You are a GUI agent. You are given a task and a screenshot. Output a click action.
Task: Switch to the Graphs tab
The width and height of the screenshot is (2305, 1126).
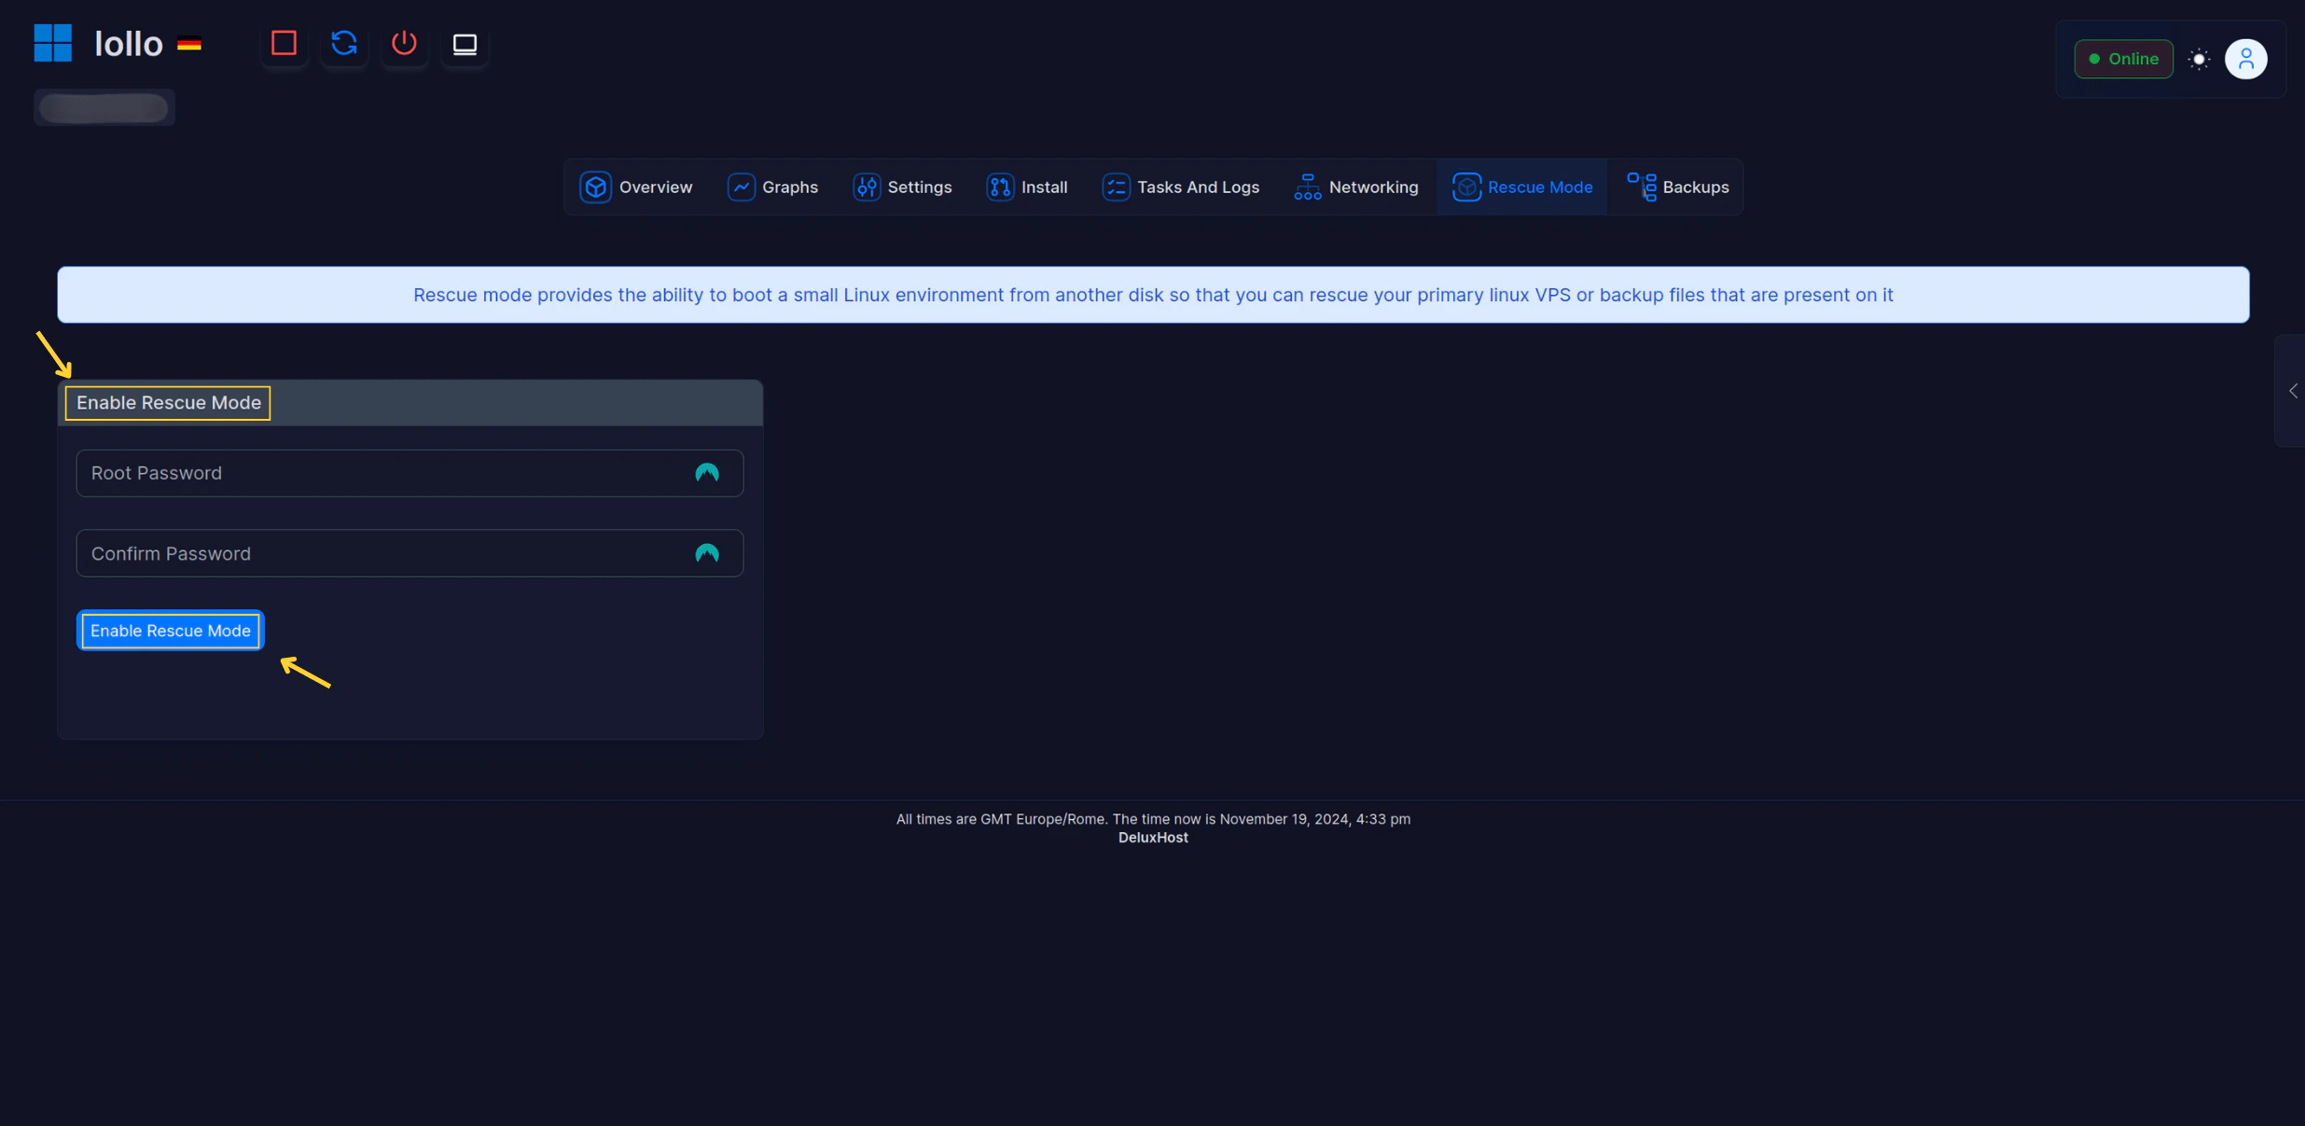point(772,188)
